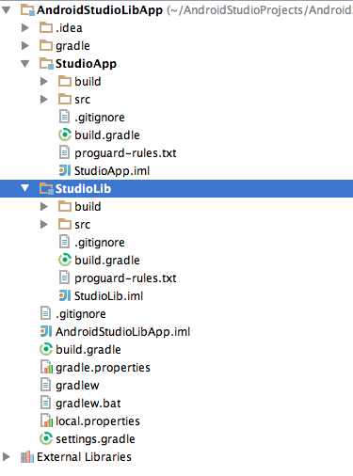Click the local.properties chart icon

click(46, 420)
